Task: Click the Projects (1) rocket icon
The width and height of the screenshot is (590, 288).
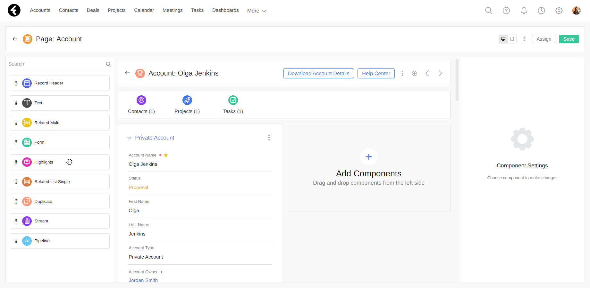Action: (x=187, y=100)
